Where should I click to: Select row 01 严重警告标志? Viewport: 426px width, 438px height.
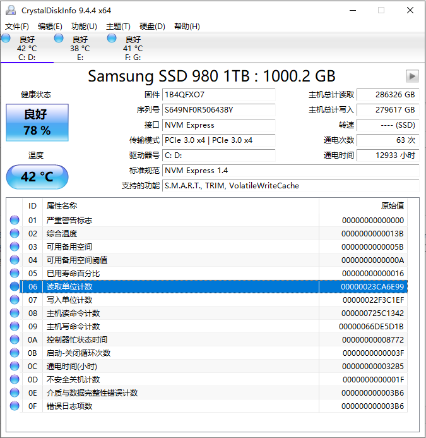pos(206,220)
